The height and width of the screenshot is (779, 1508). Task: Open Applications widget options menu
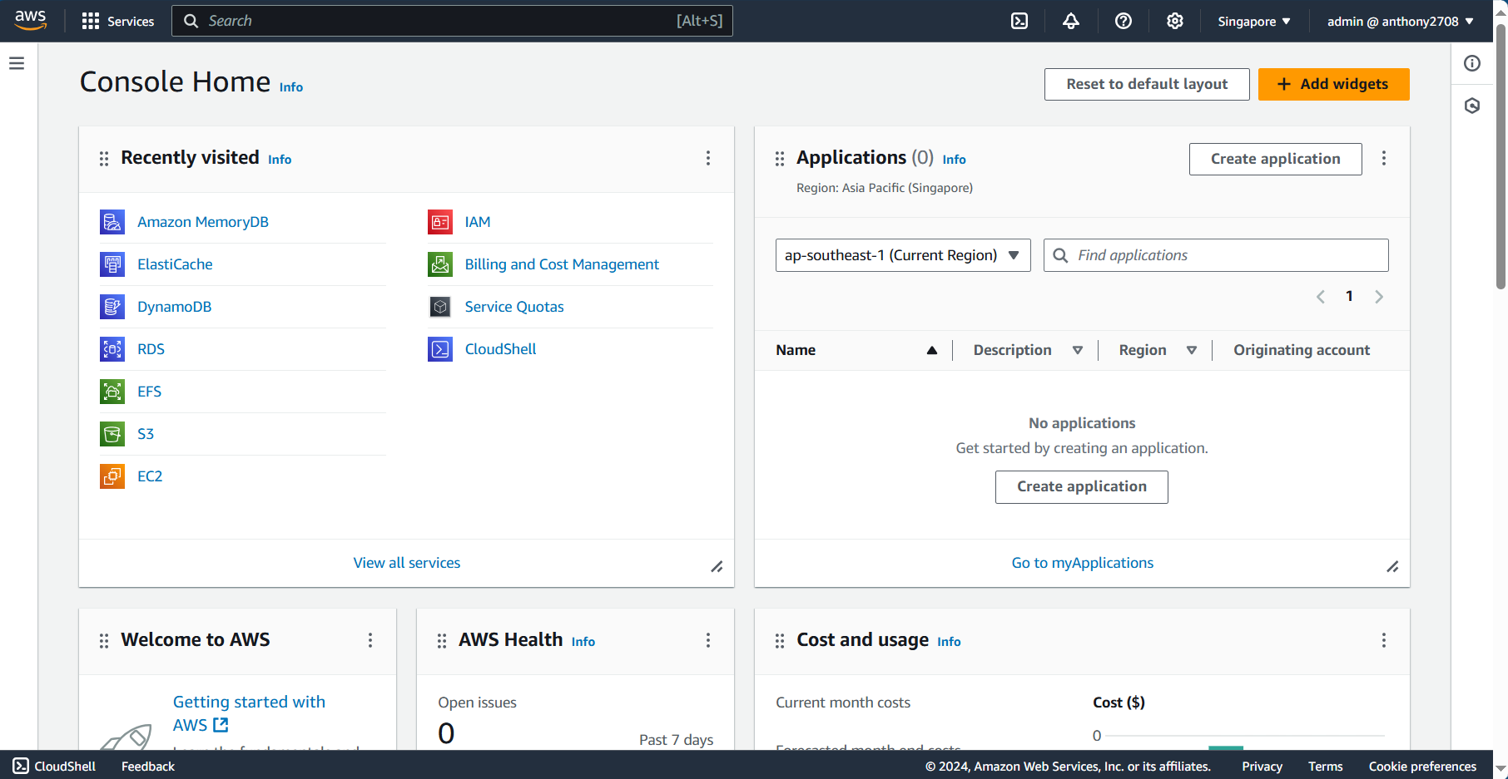point(1384,158)
